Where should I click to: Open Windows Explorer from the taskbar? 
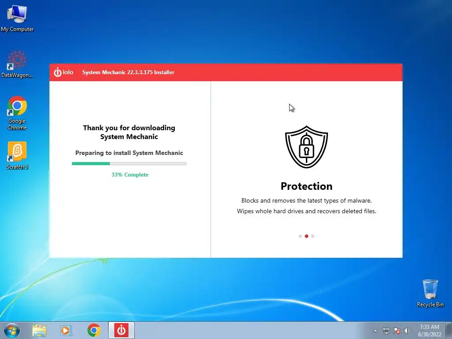[39, 331]
